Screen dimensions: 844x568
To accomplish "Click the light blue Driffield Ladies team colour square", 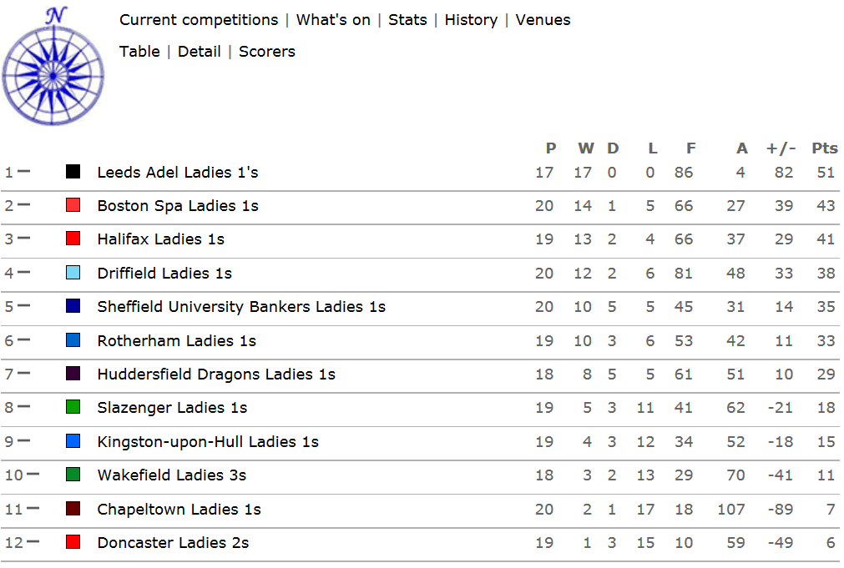I will [73, 272].
